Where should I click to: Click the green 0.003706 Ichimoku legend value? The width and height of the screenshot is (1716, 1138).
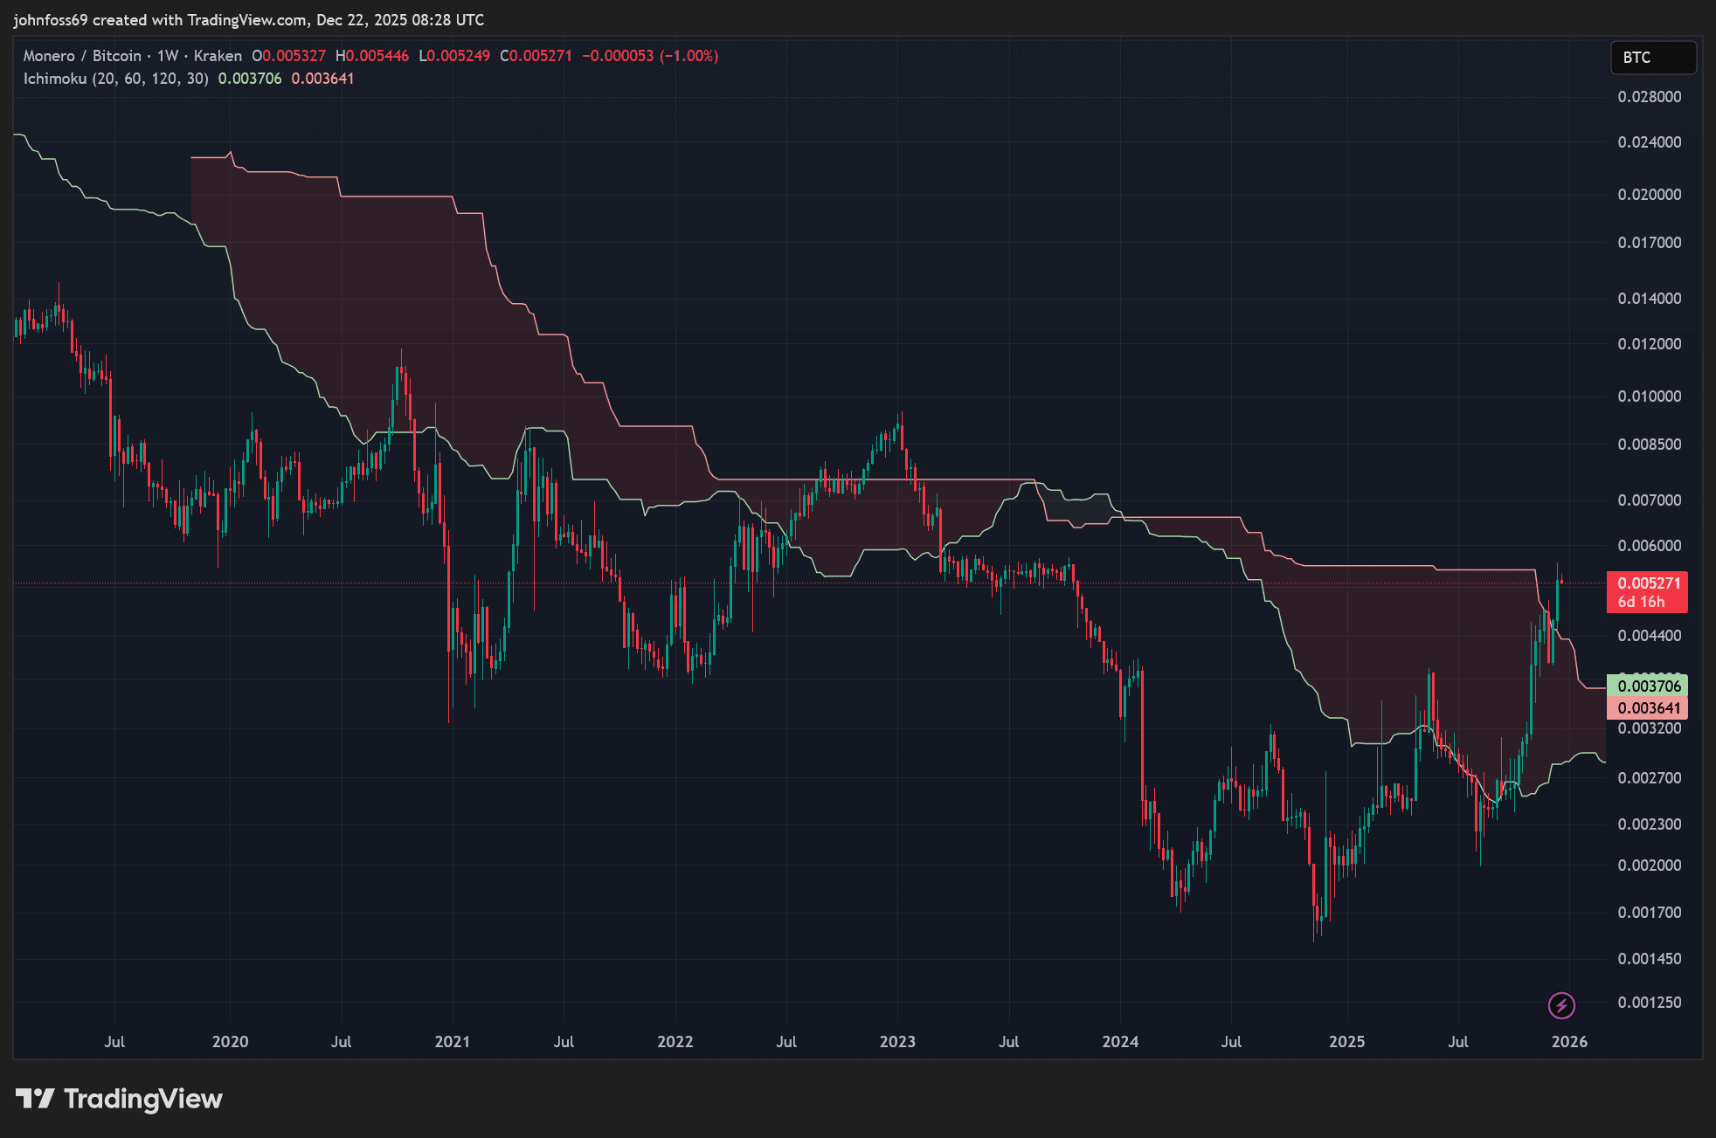tap(250, 79)
